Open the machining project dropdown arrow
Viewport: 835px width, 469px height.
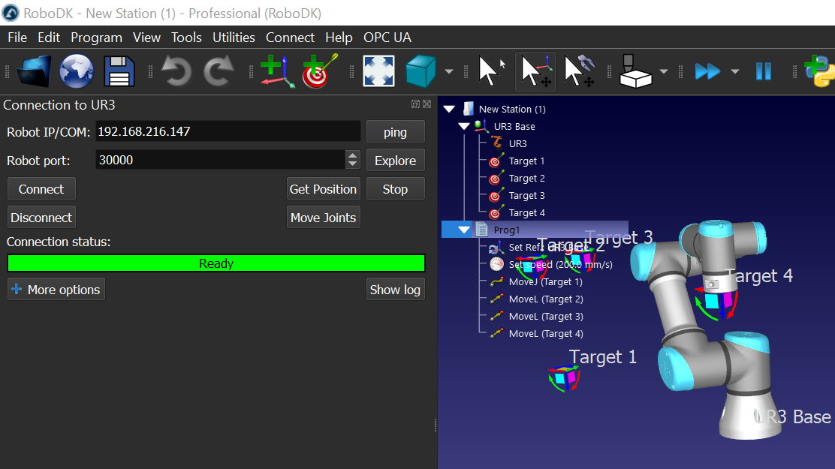coord(664,71)
